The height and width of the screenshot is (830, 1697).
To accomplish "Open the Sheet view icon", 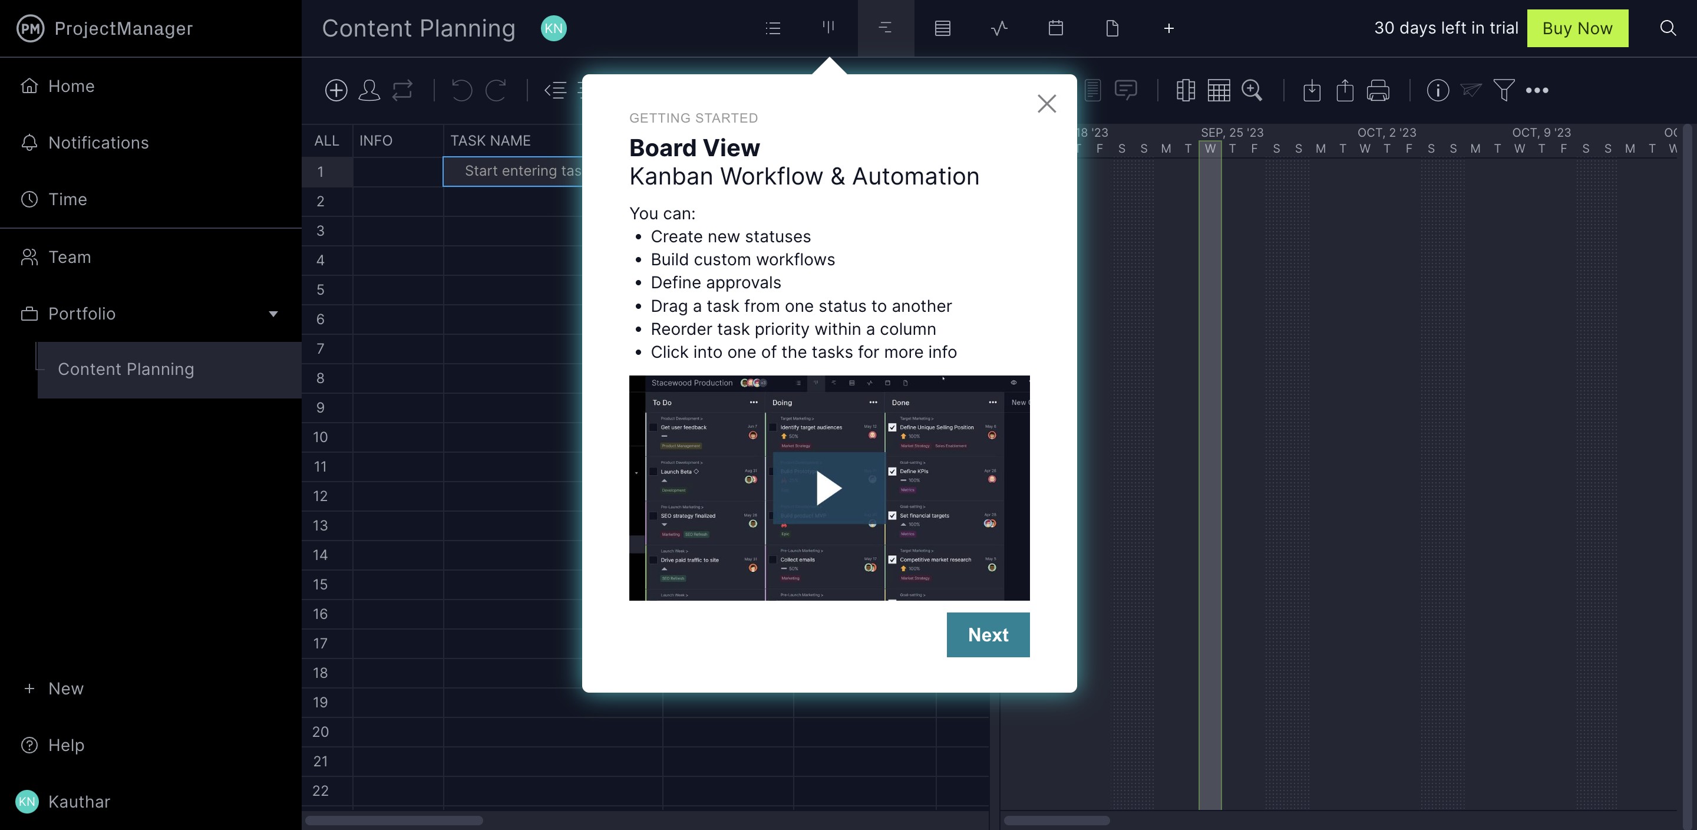I will tap(942, 28).
